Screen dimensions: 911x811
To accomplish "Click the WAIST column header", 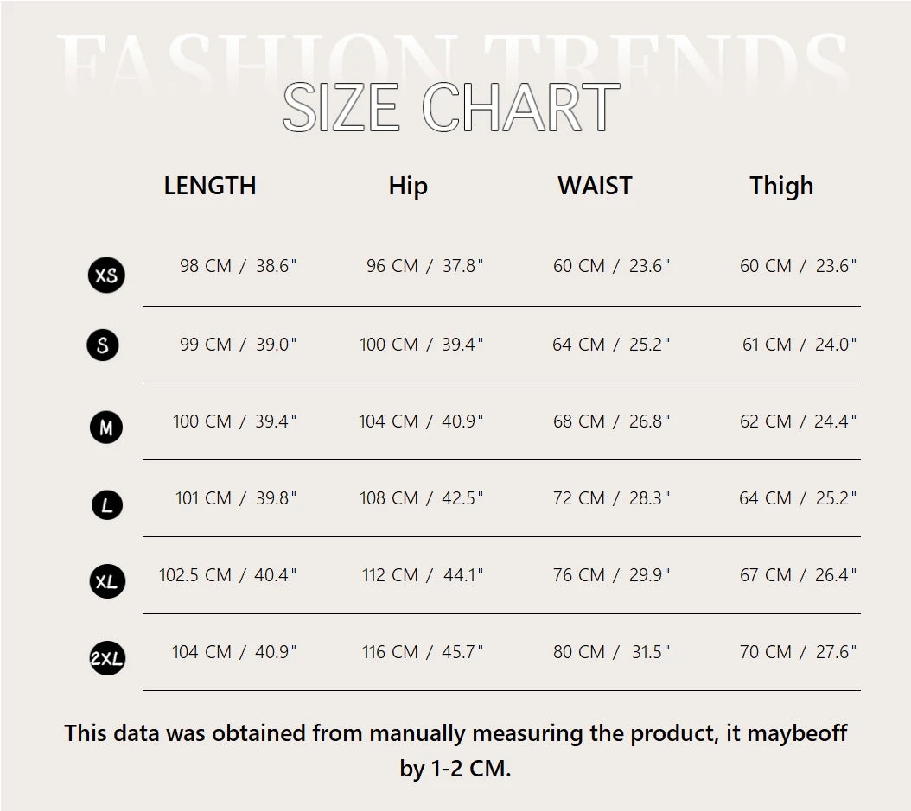I will tap(595, 186).
